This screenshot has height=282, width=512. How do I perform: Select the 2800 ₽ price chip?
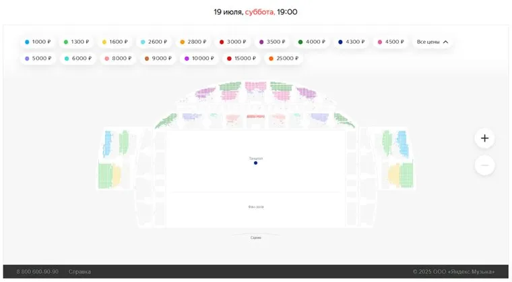tap(193, 42)
